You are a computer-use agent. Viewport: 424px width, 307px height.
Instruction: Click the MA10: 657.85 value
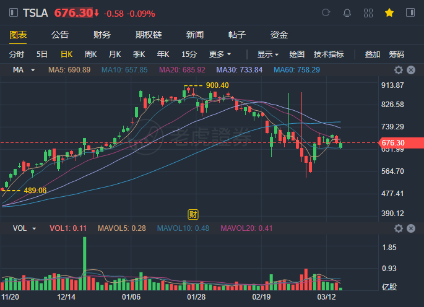click(124, 70)
